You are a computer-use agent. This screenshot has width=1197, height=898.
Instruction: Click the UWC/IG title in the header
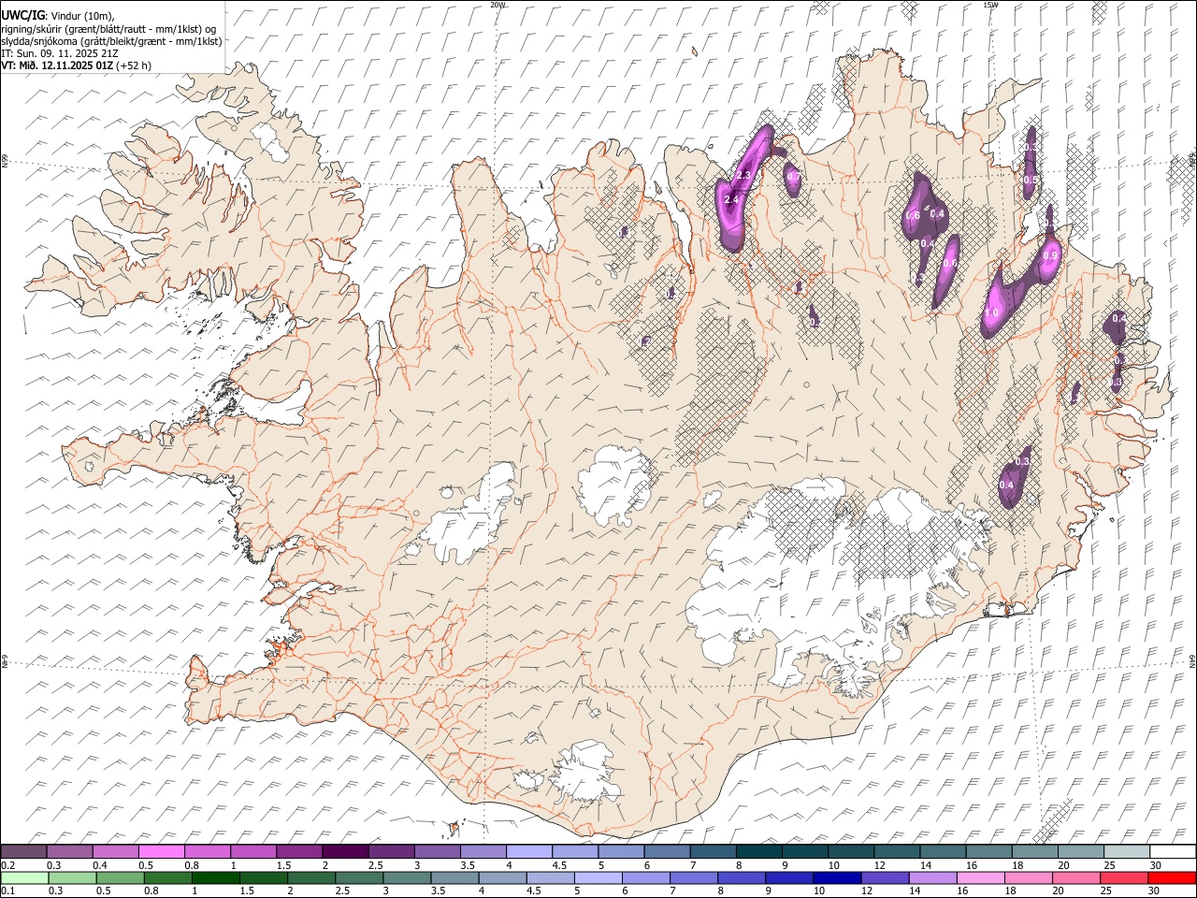click(22, 16)
